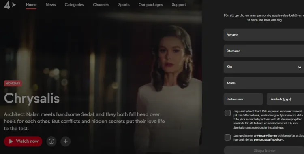
Task: Open the info icon for Chrysalis
Action: (51, 141)
